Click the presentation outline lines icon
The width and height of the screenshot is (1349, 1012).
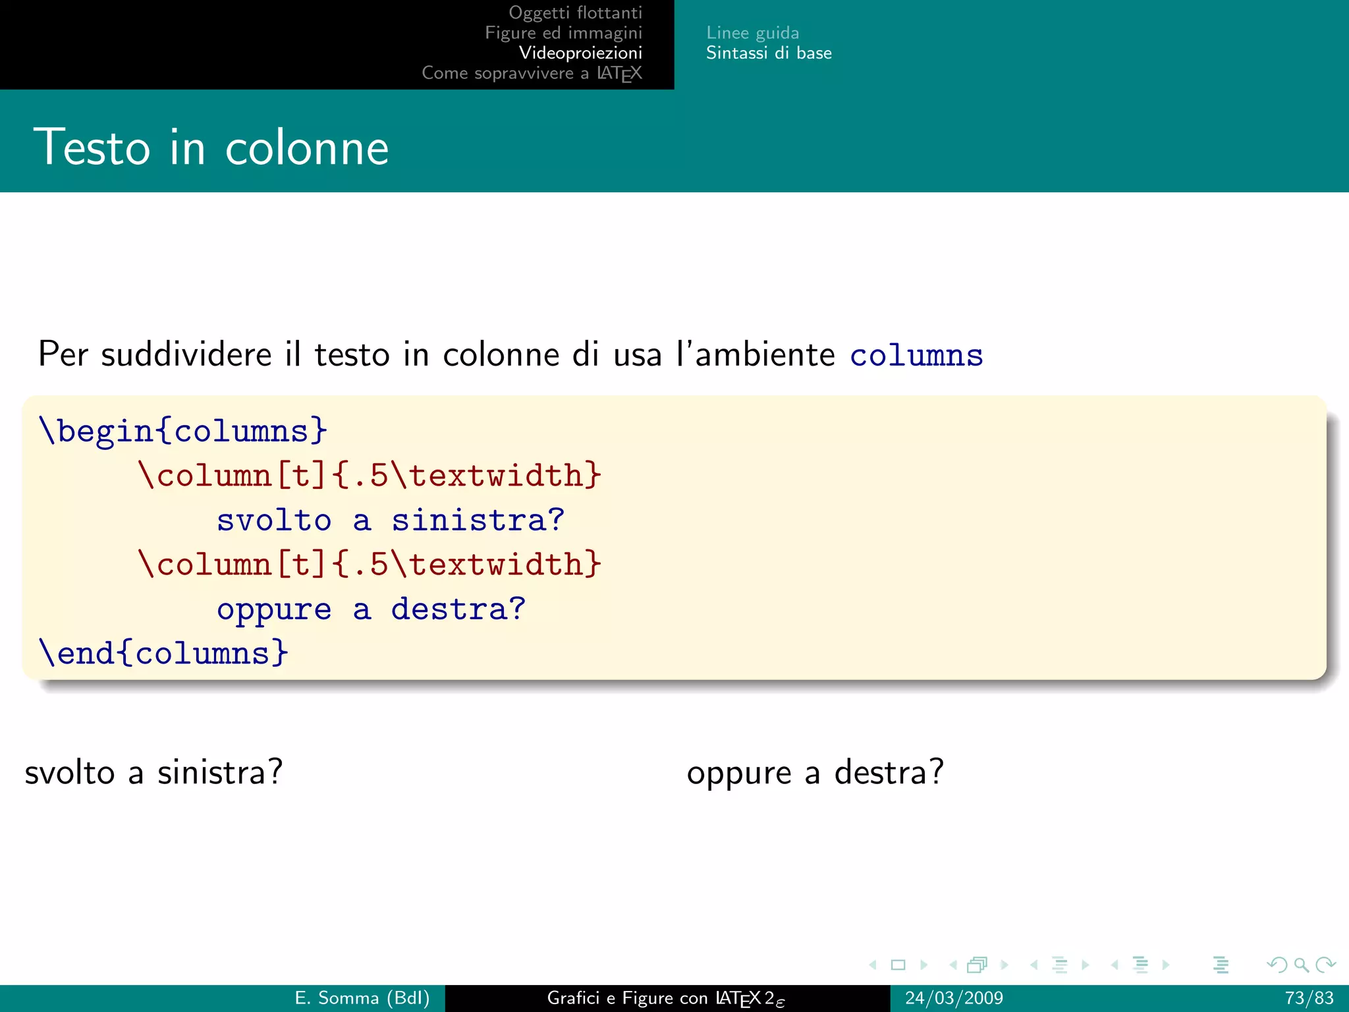(x=1221, y=965)
